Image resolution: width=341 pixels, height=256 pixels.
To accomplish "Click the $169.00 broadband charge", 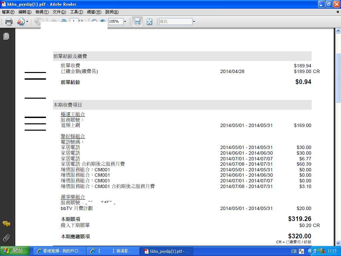I will point(302,125).
